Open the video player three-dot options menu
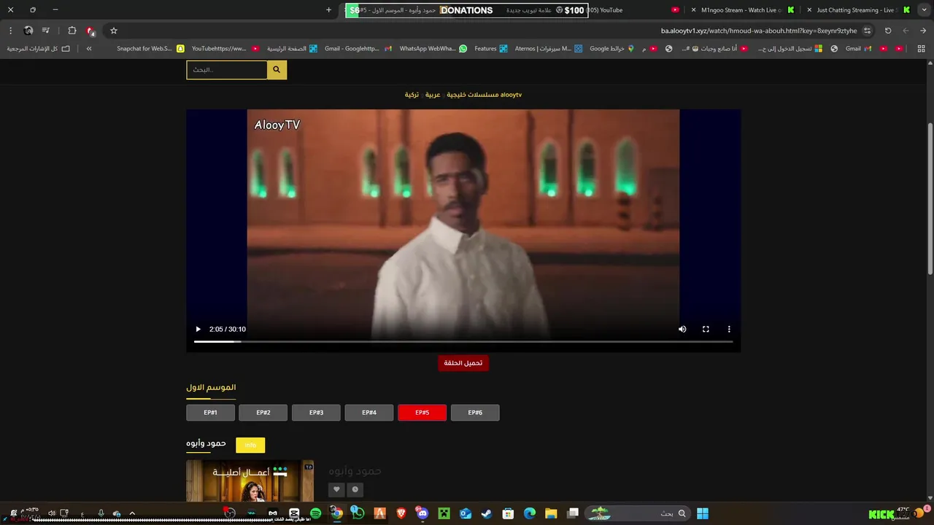 729,329
